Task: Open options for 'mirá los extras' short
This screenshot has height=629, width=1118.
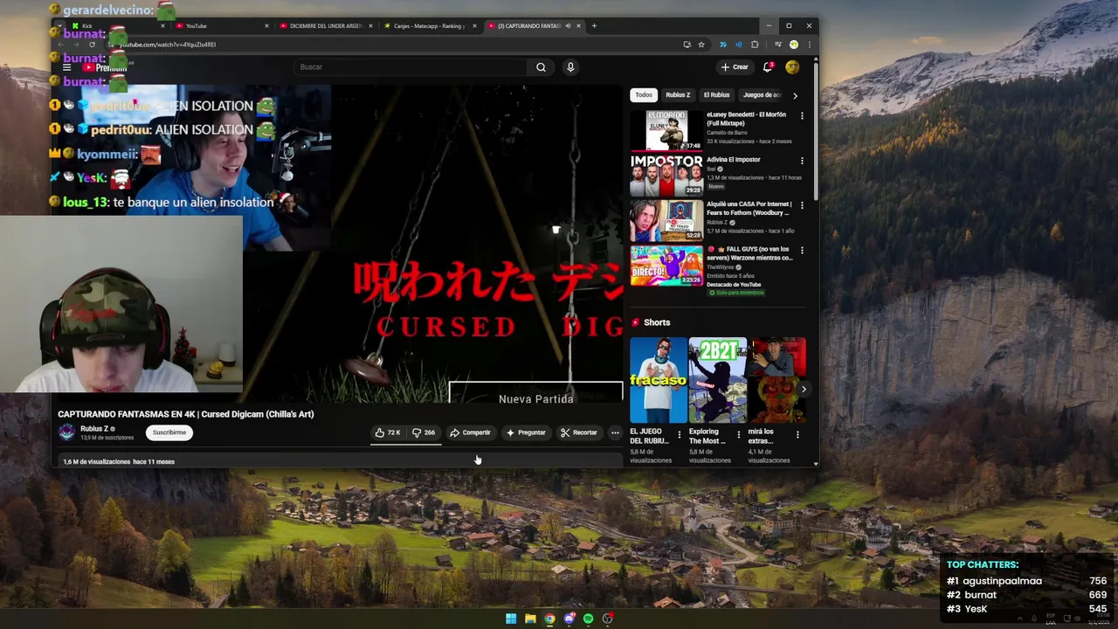Action: click(797, 434)
